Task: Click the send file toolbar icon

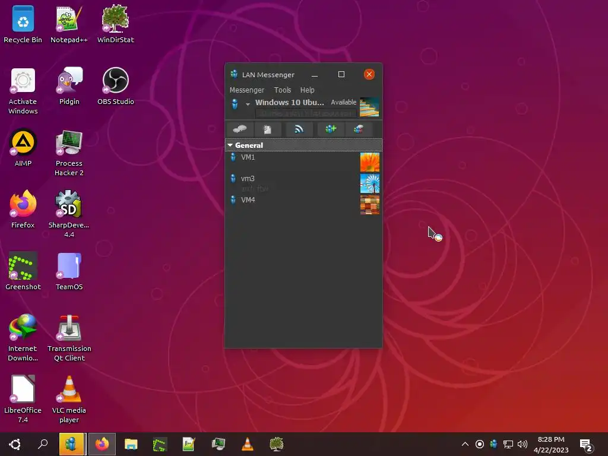Action: coord(268,129)
